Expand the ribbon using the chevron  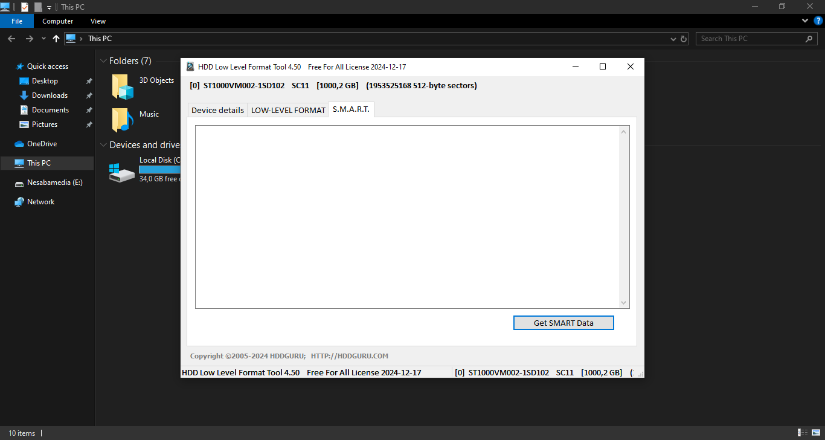(805, 21)
